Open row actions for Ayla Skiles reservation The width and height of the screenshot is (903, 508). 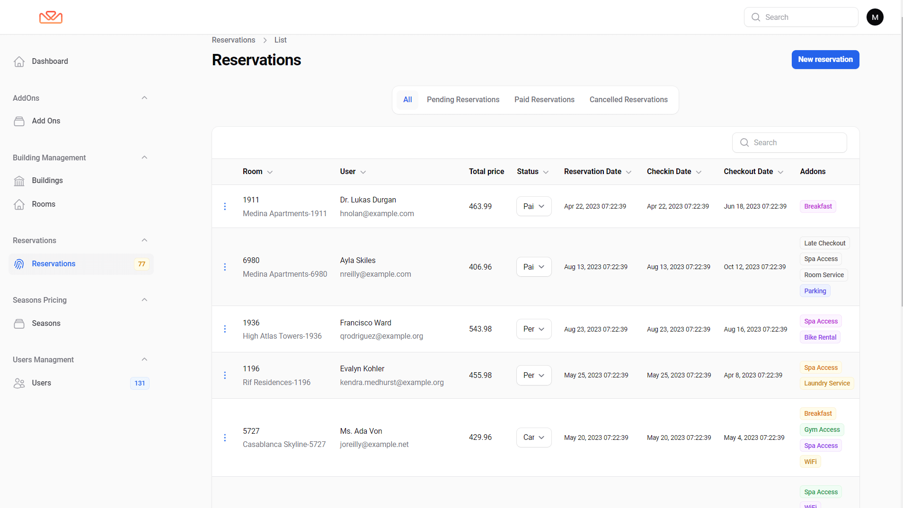225,267
